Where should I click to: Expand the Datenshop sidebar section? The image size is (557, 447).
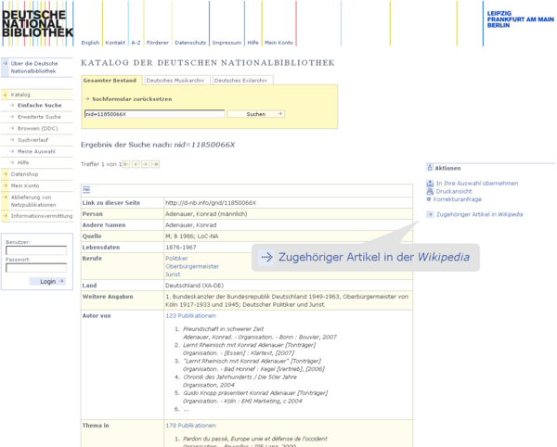(23, 173)
